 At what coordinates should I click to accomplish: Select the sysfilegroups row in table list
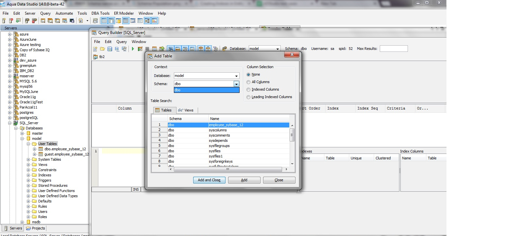pyautogui.click(x=221, y=146)
